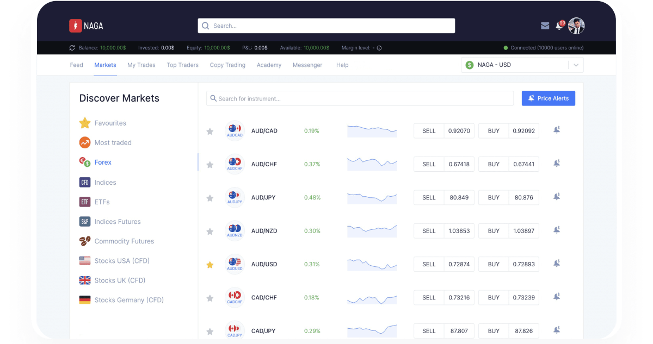Refresh the account balance
Viewport: 653px width, 344px height.
[72, 48]
